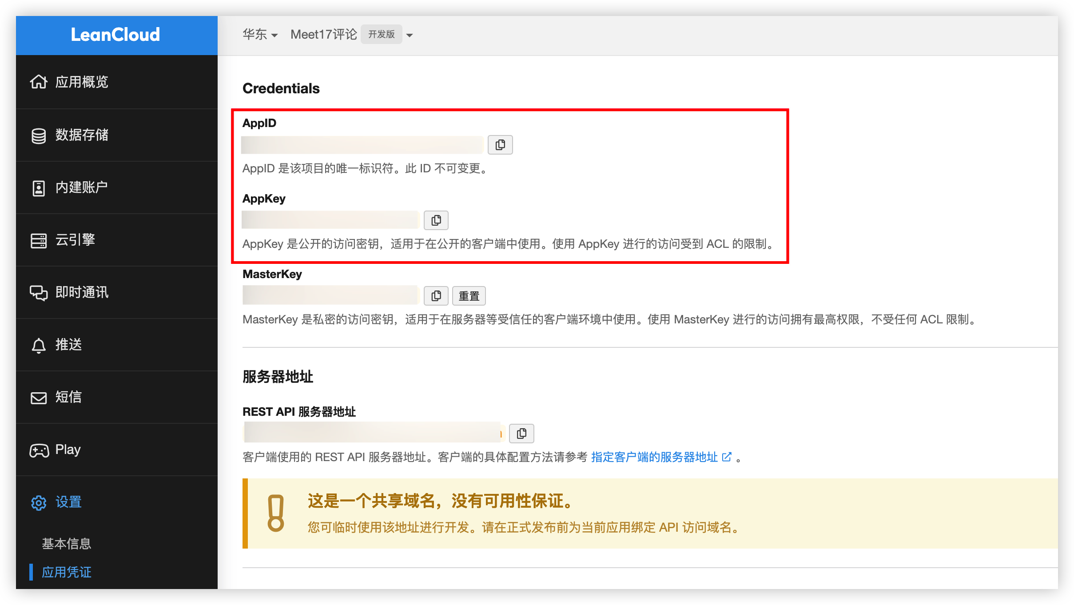Copy the AppKey value

(436, 220)
